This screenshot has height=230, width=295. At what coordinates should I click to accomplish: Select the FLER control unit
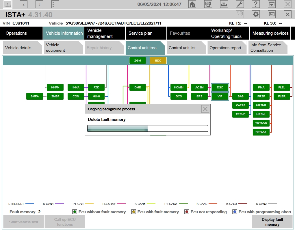(282, 97)
